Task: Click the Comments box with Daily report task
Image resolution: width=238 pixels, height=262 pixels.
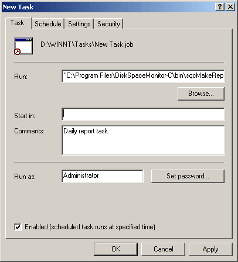Action: pos(143,140)
